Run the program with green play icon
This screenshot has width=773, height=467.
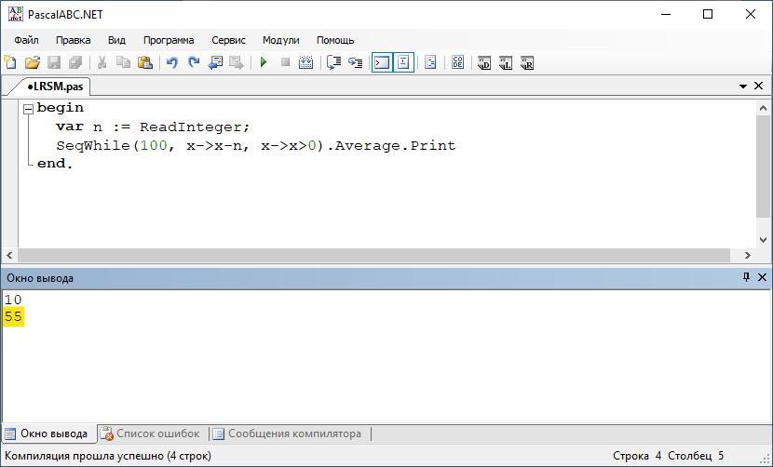[x=264, y=62]
